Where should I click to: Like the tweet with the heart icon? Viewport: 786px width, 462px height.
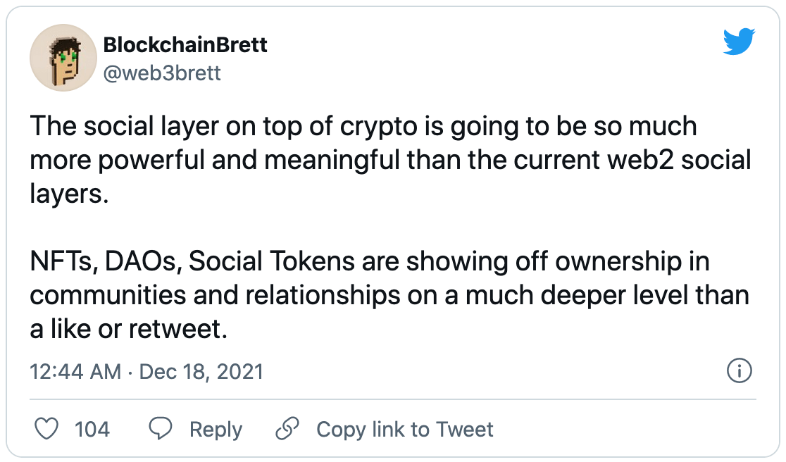click(x=46, y=429)
